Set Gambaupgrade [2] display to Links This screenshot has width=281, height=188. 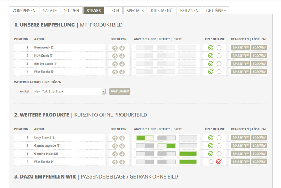[x=145, y=146]
